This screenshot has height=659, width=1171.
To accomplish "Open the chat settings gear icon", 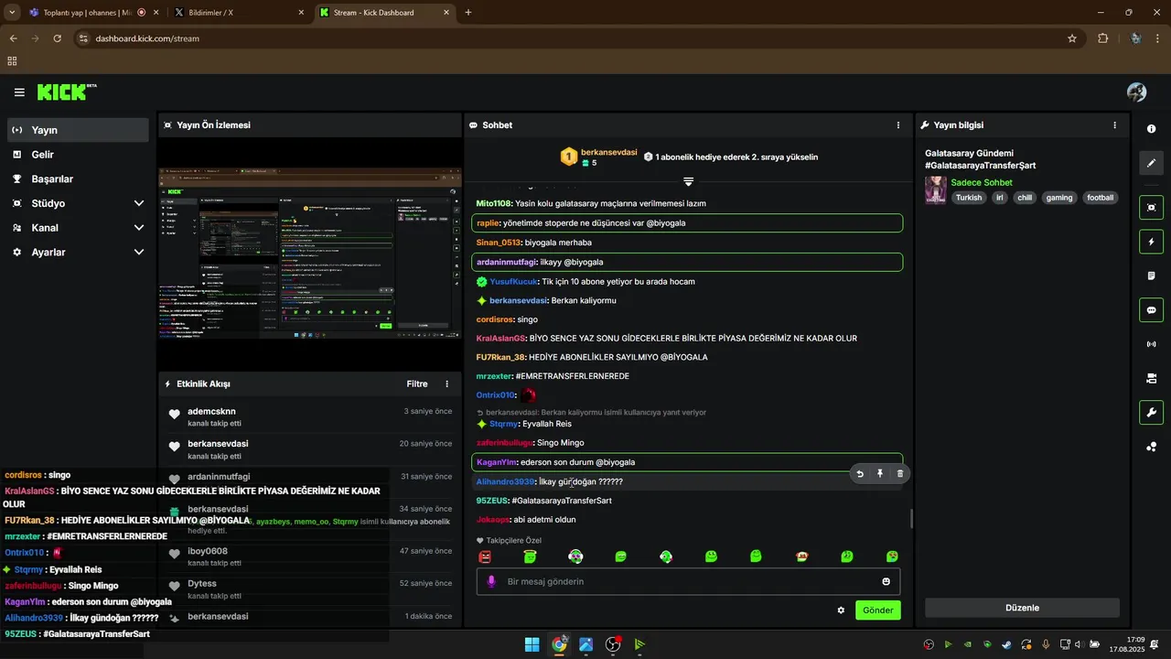I will 841,610.
